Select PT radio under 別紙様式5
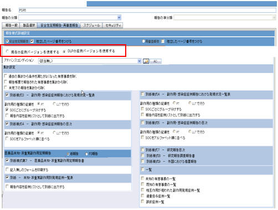278x210 pixels. pos(174,132)
